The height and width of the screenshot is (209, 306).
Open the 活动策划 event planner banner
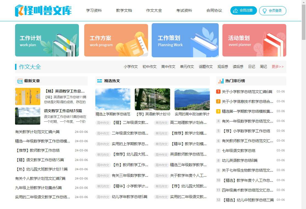(x=254, y=40)
